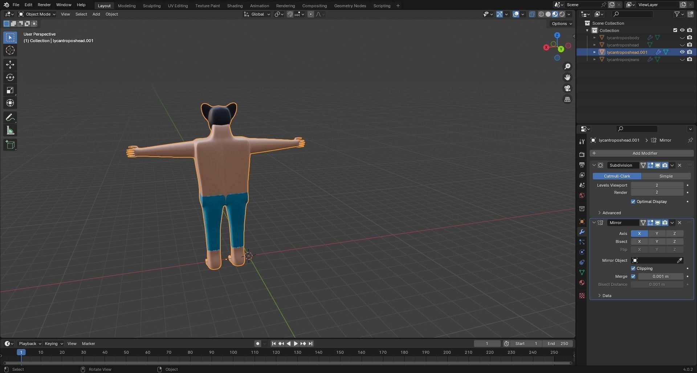The width and height of the screenshot is (697, 373).
Task: Remove the Mirror modifier
Action: coord(680,223)
